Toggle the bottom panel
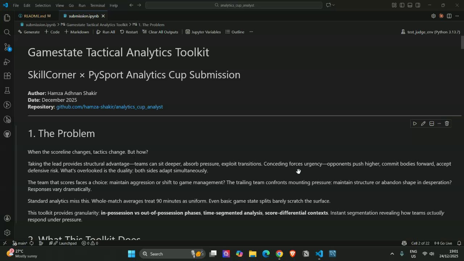Viewport: 464px width, 261px height. pyautogui.click(x=410, y=5)
